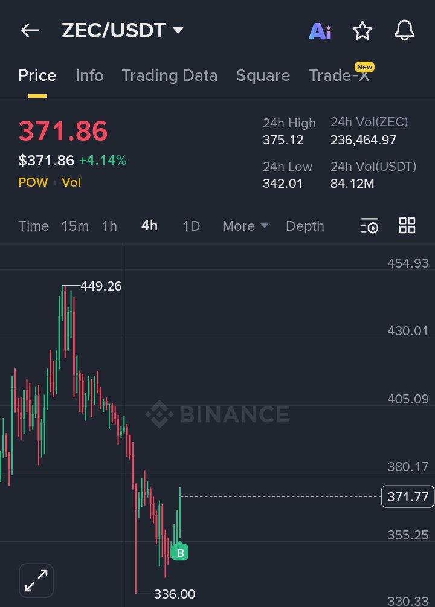Viewport: 435px width, 607px height.
Task: Tap the 336.00 chart low label
Action: click(x=175, y=594)
